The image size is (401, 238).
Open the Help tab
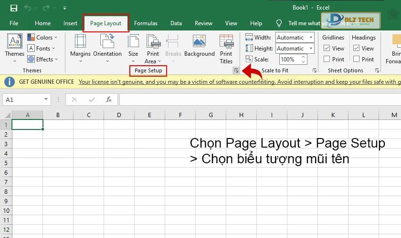[256, 23]
